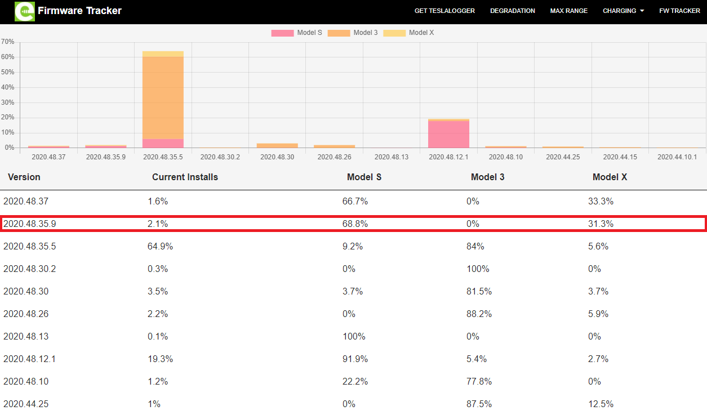Click the 2020.48.13 chart axis label
Screen dimensions: 707x415
(x=391, y=157)
